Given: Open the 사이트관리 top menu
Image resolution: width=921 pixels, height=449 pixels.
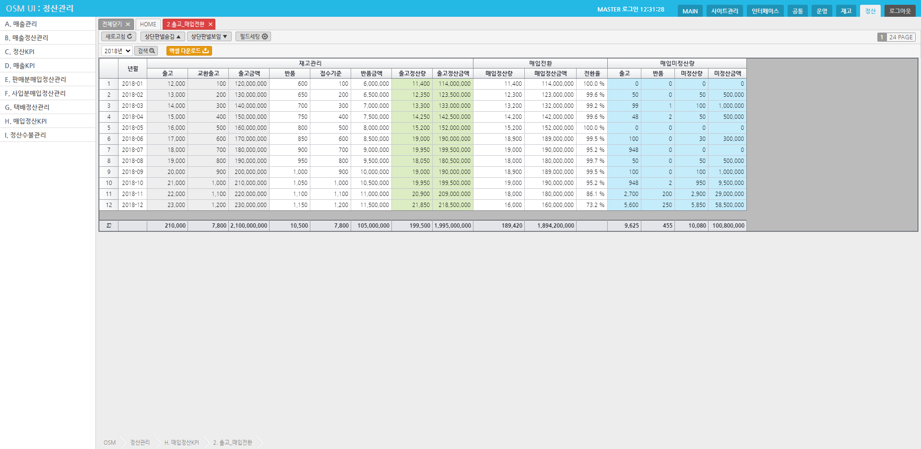Looking at the screenshot, I should (725, 11).
